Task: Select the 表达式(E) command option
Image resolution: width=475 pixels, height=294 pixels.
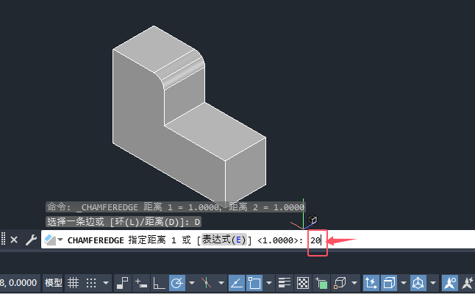Action: click(224, 240)
